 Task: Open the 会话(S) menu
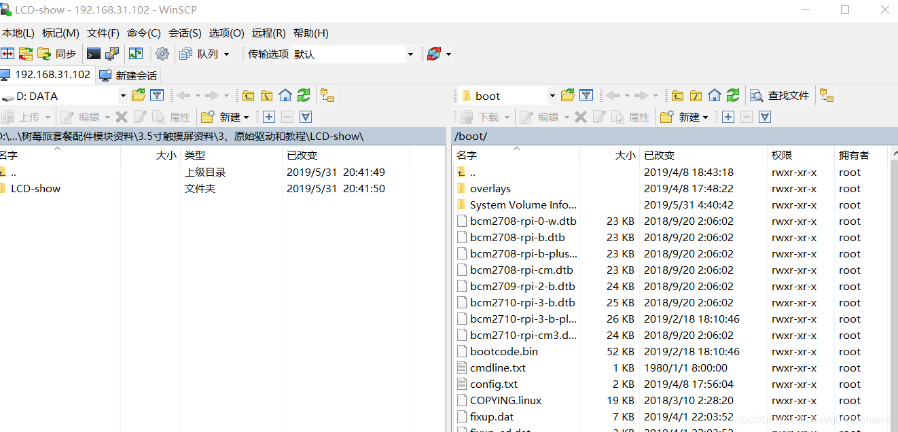click(x=185, y=33)
